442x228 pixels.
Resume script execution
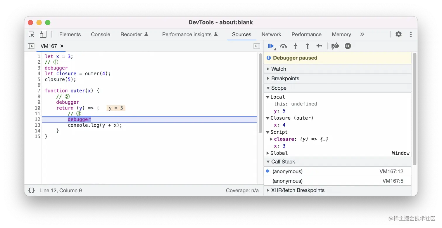click(x=271, y=46)
